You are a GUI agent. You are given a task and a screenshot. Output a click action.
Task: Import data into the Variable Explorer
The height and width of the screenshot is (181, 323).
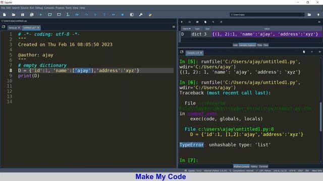pos(182,22)
